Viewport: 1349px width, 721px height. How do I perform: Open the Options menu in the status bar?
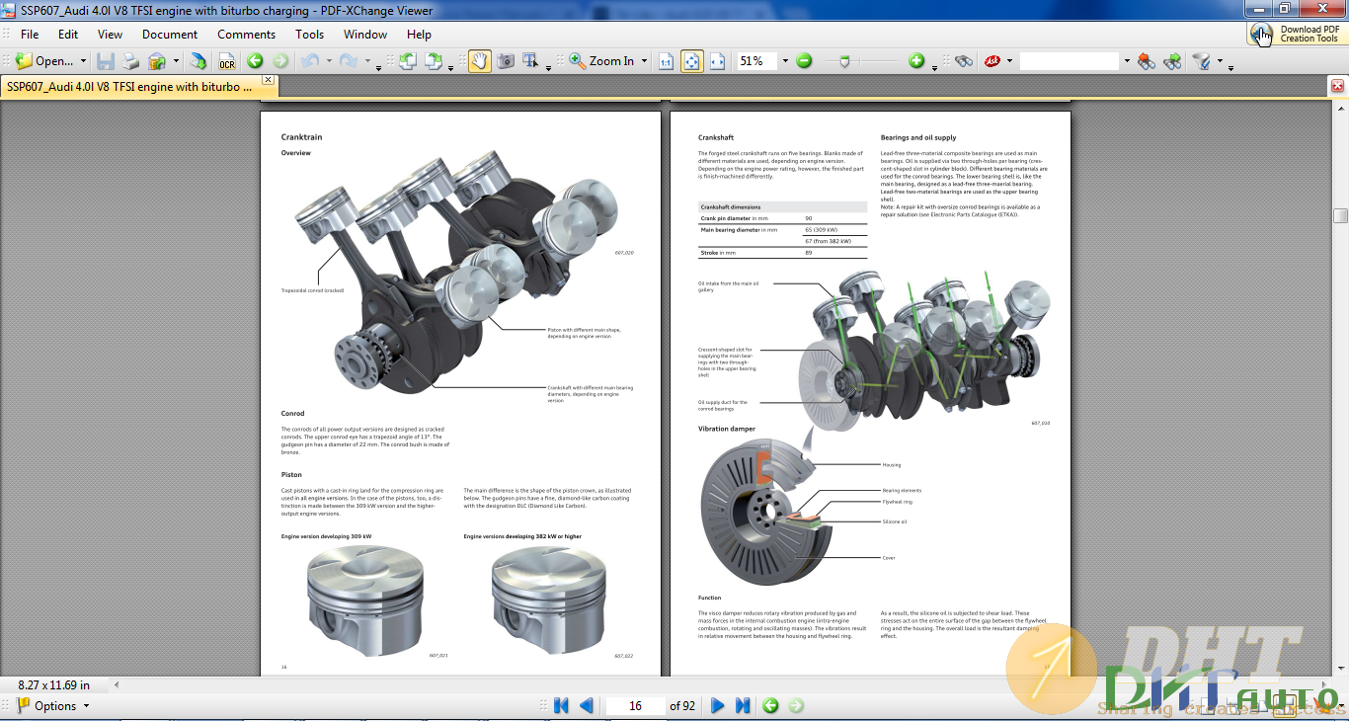pos(52,705)
